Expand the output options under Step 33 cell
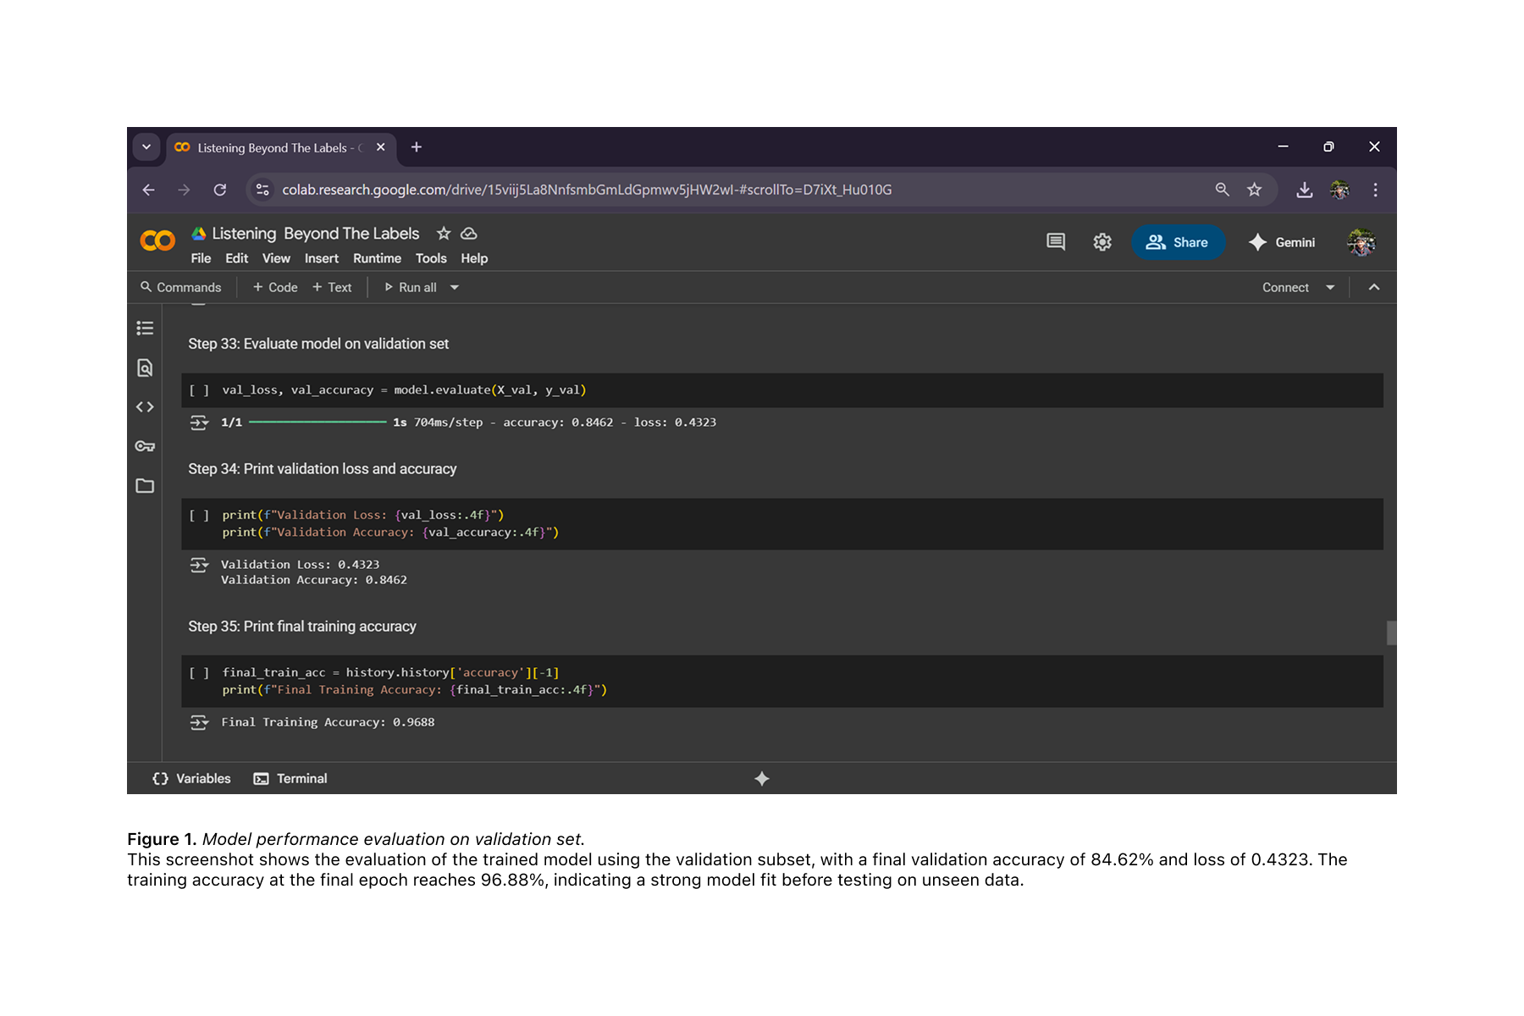The image size is (1524, 1016). click(200, 422)
